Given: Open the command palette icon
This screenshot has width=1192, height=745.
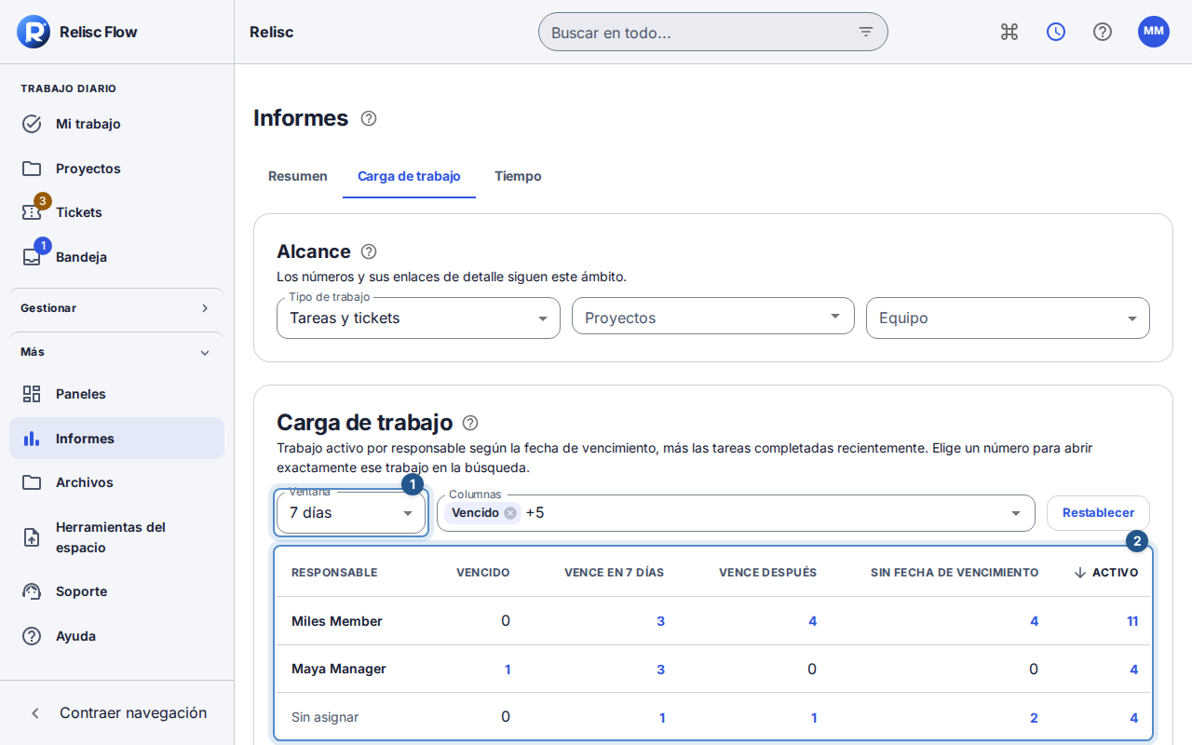Looking at the screenshot, I should point(1009,32).
